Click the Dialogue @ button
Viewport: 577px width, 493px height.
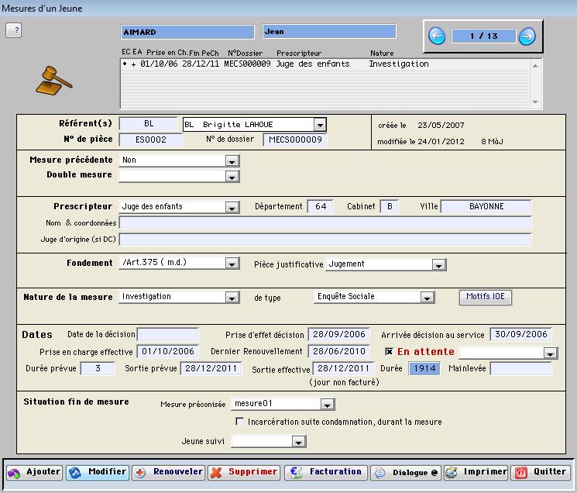pos(406,472)
